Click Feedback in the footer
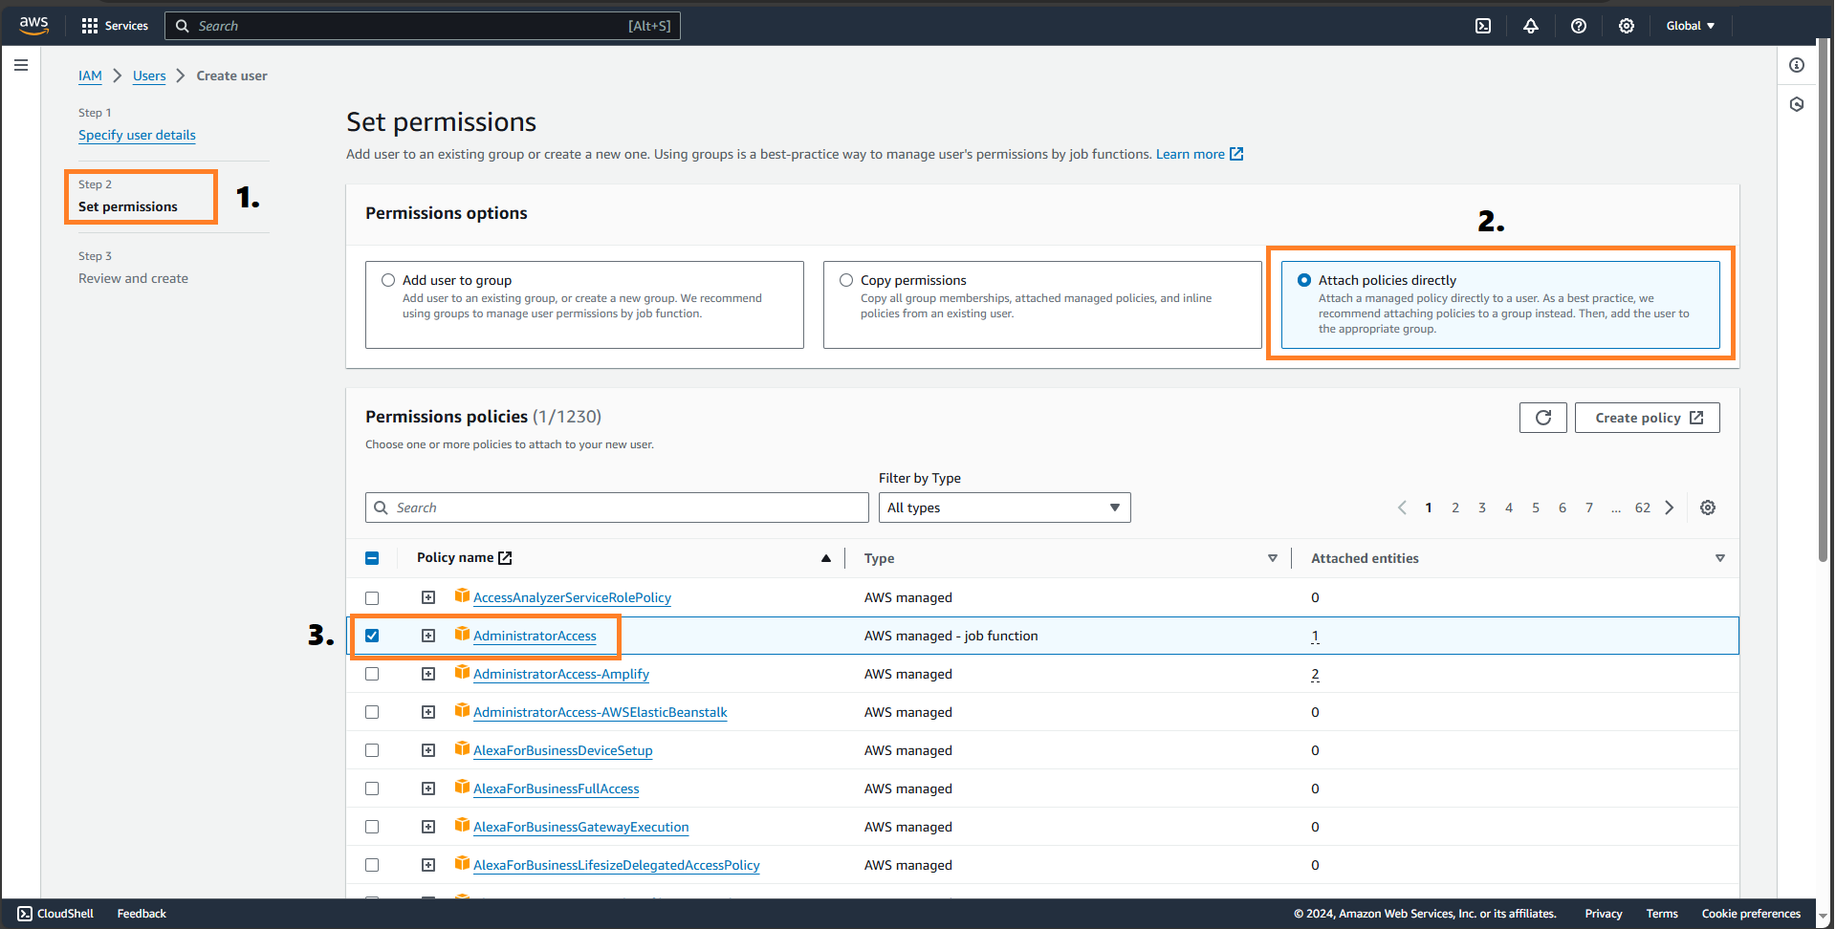The width and height of the screenshot is (1836, 929). click(x=142, y=914)
